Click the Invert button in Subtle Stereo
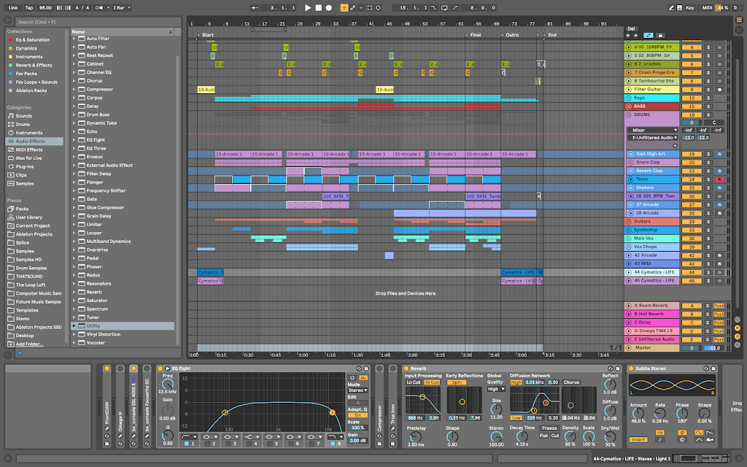The width and height of the screenshot is (747, 467). (x=638, y=440)
